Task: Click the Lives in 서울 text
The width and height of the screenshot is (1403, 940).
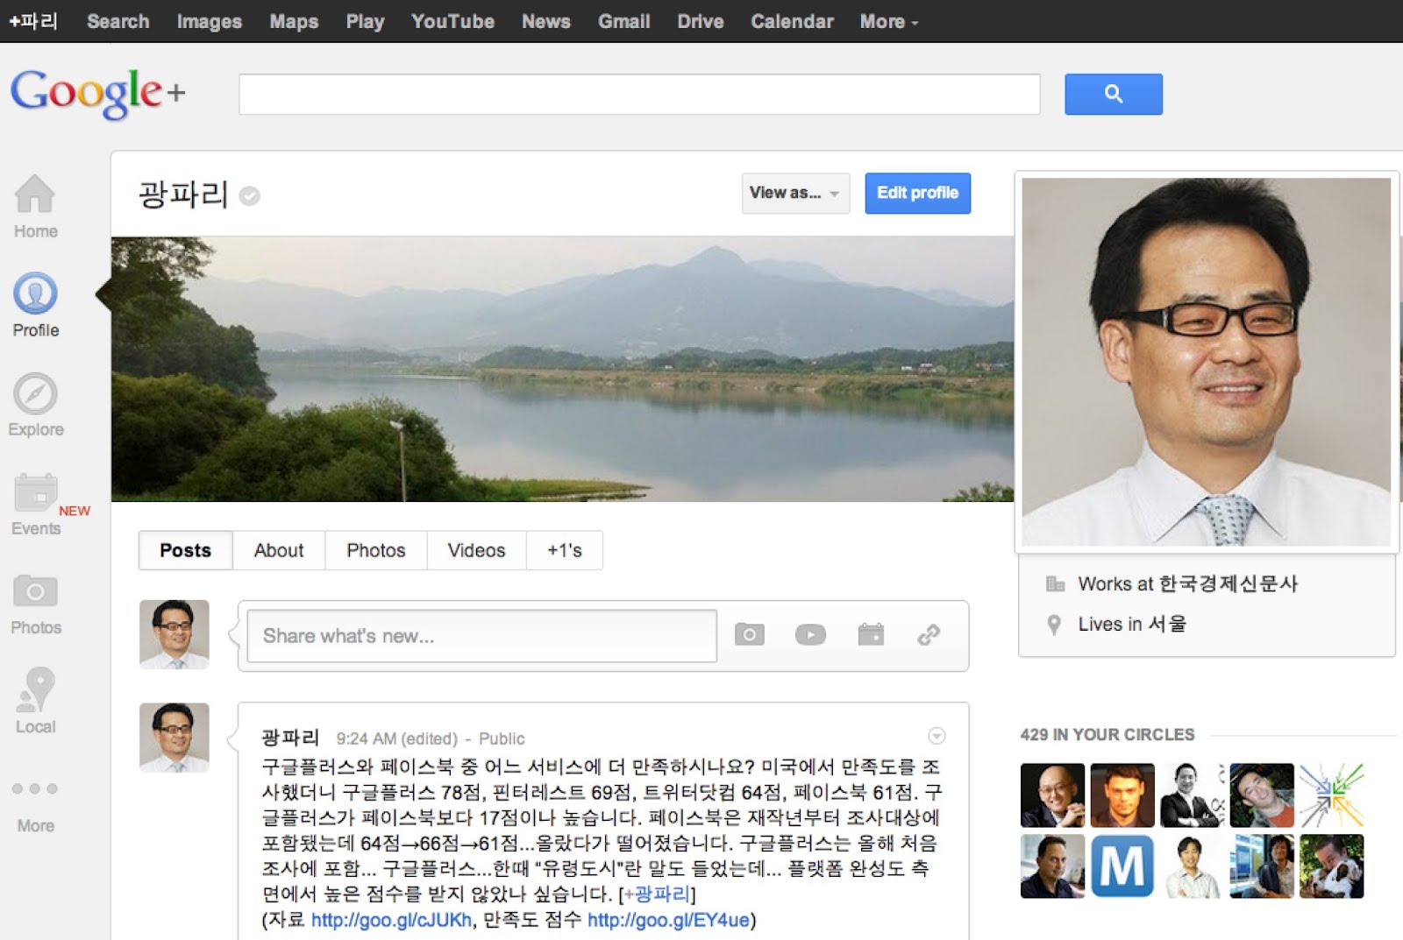Action: [1132, 624]
